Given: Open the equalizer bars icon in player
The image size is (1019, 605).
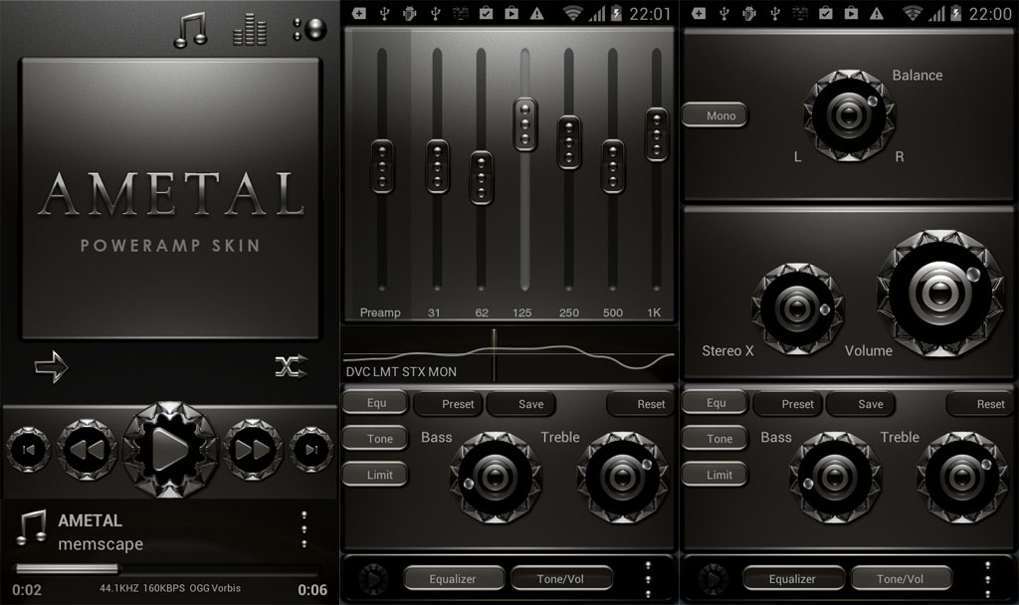Looking at the screenshot, I should [x=250, y=30].
